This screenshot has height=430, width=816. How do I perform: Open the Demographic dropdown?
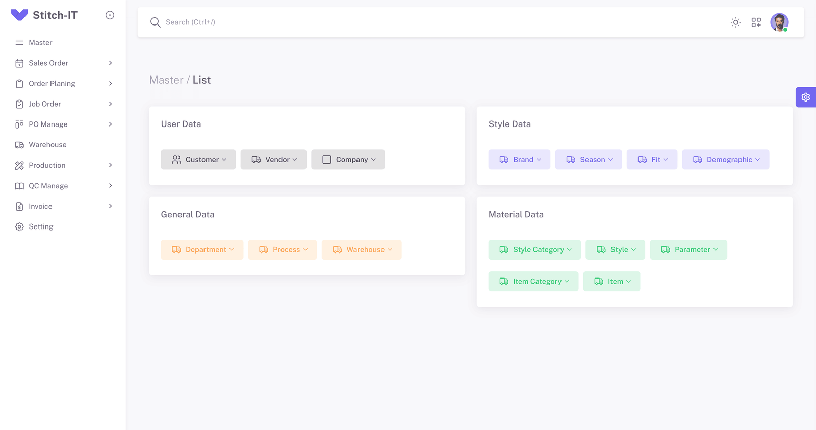[x=725, y=160]
